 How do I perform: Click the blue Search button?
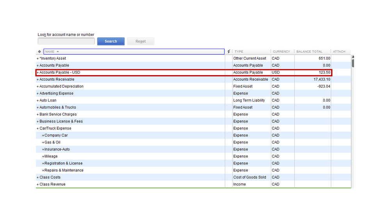pyautogui.click(x=111, y=41)
